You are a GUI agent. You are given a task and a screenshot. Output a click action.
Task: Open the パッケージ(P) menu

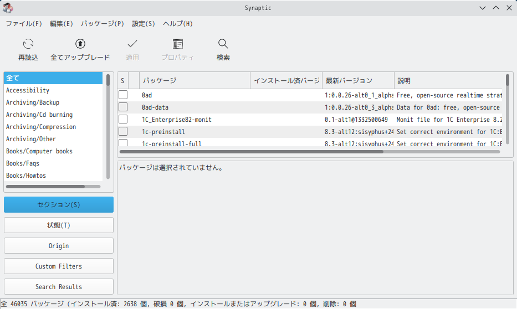(102, 24)
